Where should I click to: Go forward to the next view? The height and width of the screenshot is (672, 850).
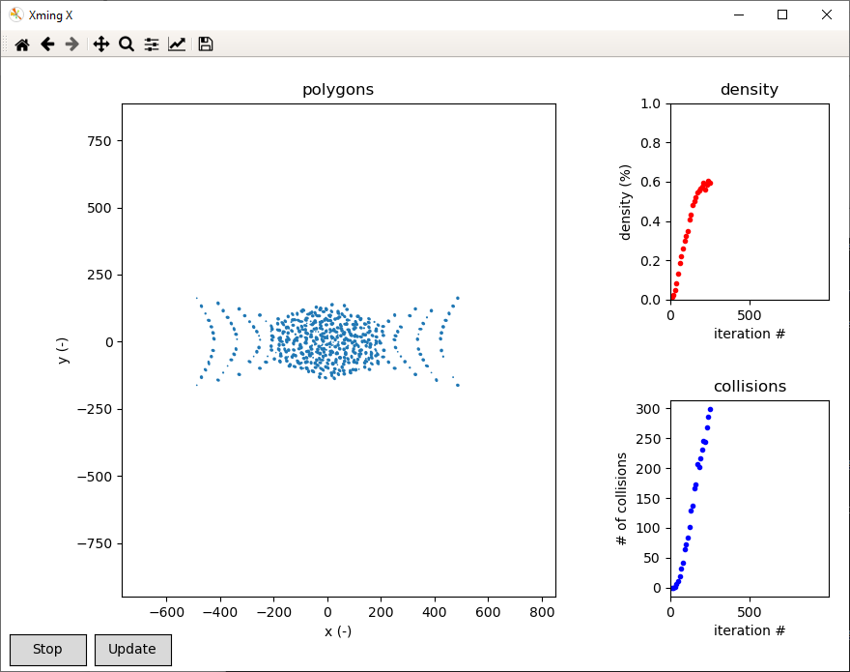click(x=71, y=44)
